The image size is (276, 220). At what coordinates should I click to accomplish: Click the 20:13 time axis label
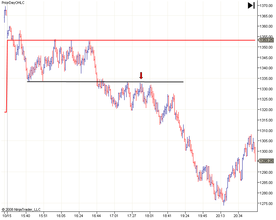(x=220, y=216)
